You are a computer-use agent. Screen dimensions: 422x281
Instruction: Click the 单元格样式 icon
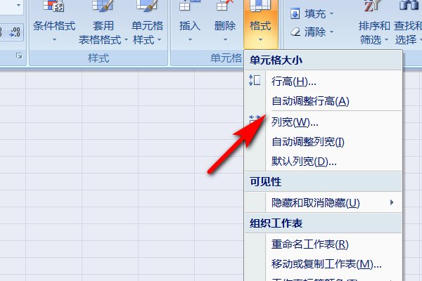tap(147, 6)
